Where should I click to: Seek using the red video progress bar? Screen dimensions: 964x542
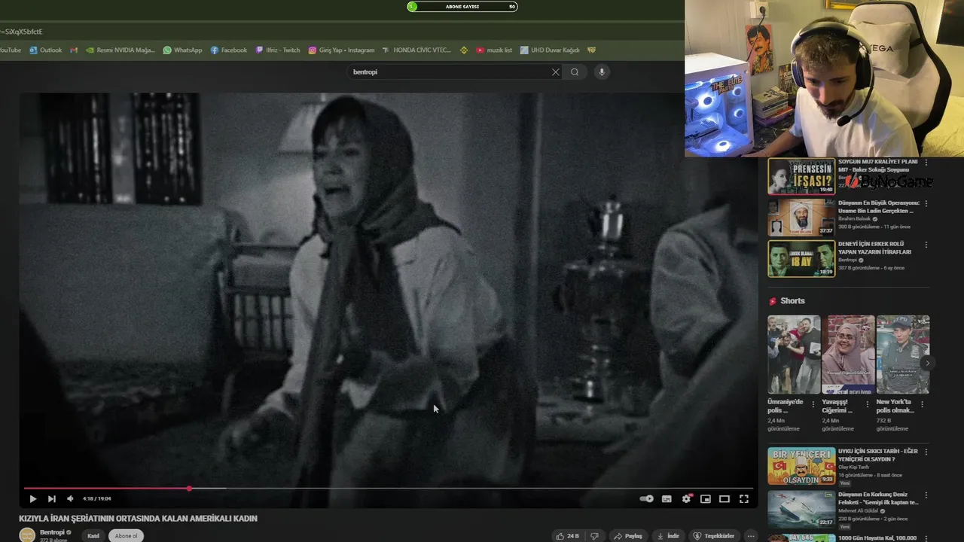click(388, 489)
